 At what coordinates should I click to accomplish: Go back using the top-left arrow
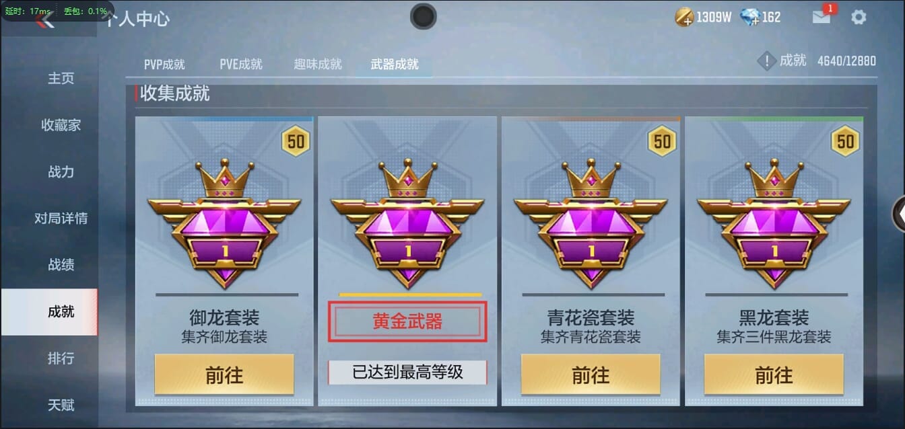[x=46, y=19]
